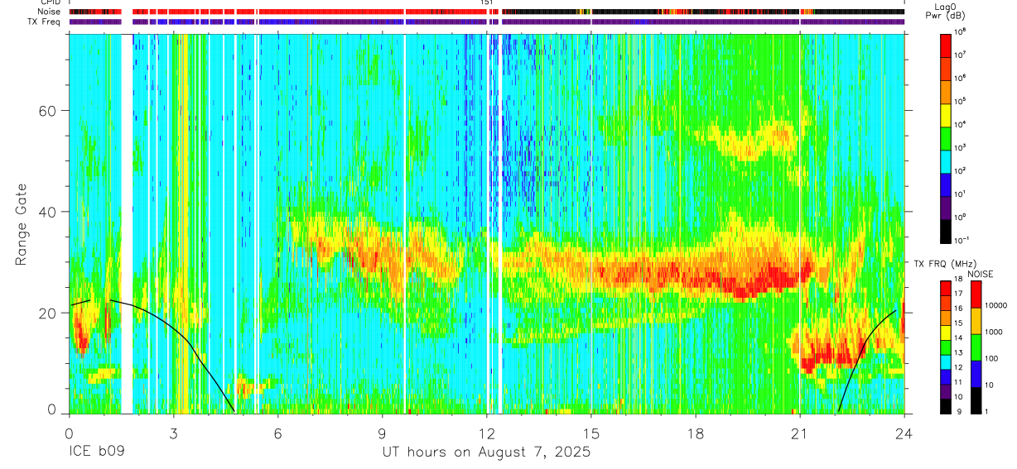Click the UT hour tick label 24

(904, 433)
